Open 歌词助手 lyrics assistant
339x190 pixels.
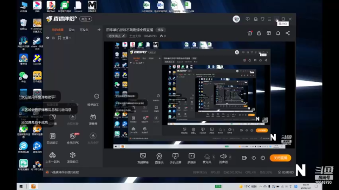[x=52, y=138]
